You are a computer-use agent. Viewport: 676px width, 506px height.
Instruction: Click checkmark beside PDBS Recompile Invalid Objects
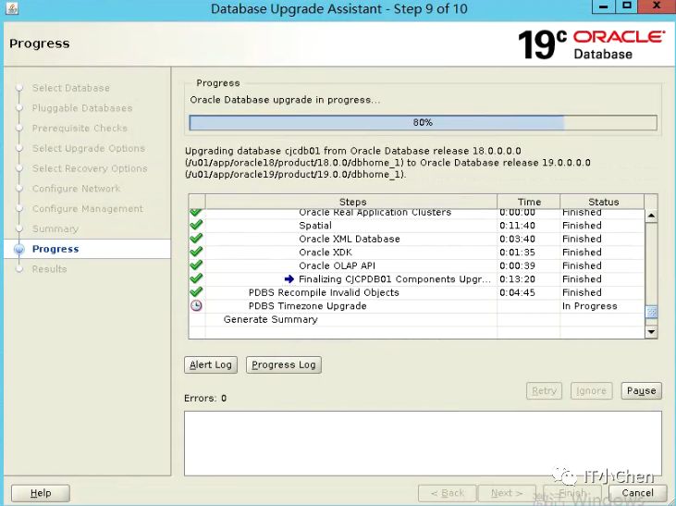(196, 291)
